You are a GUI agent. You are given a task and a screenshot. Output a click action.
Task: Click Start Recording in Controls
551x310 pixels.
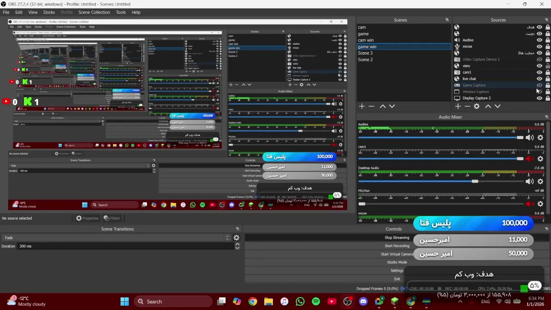click(397, 246)
